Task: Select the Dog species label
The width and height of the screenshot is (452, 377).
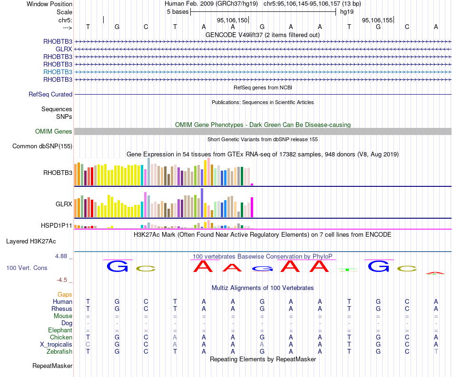Action: tap(67, 323)
